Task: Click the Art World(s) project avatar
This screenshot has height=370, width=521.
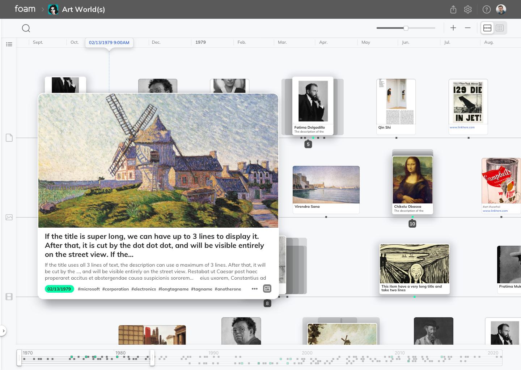Action: point(54,9)
